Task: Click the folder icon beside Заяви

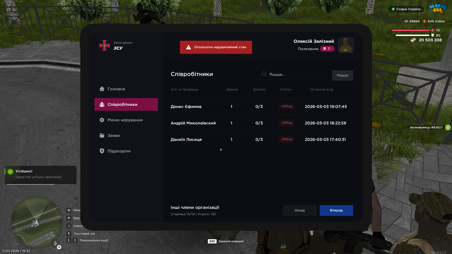Action: click(102, 135)
